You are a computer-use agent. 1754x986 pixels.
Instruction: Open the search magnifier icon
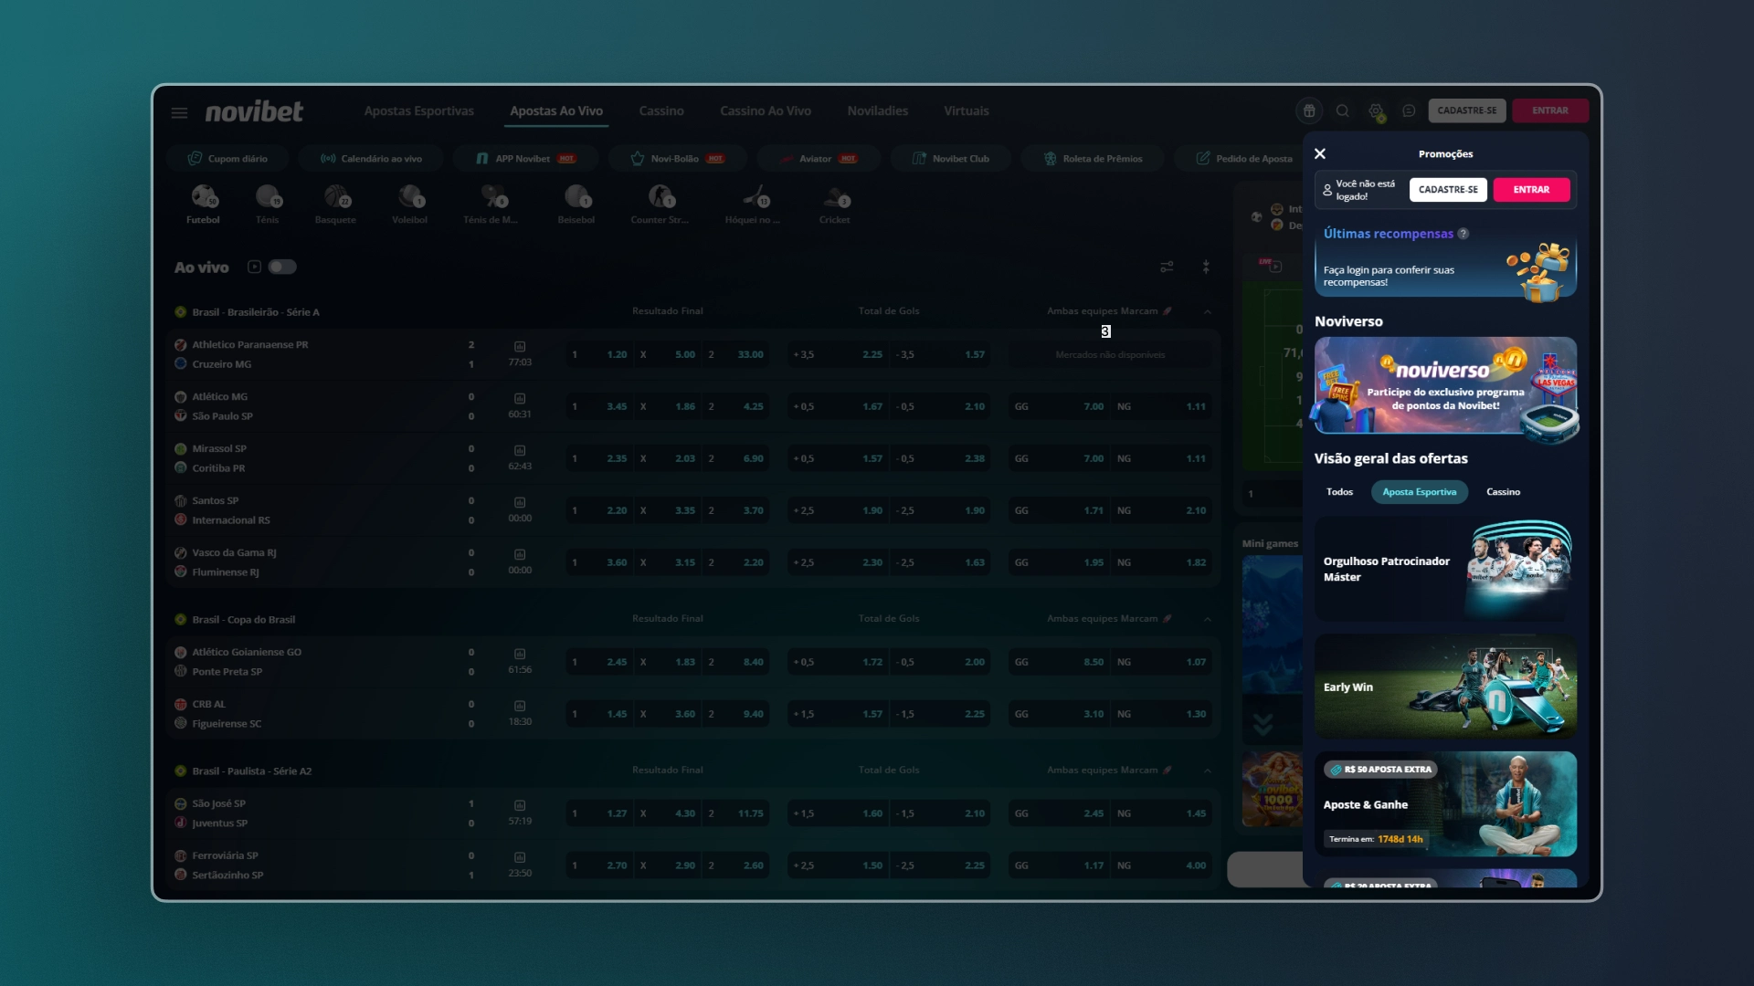point(1342,110)
